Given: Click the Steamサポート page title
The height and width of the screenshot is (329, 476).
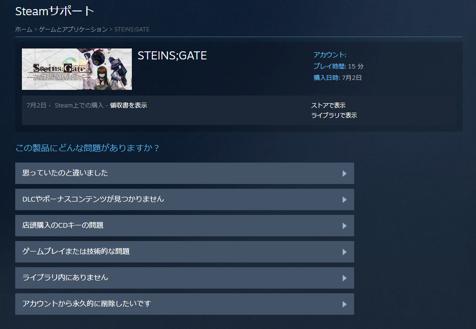Looking at the screenshot, I should pos(55,11).
